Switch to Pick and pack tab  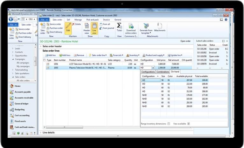[92, 20]
